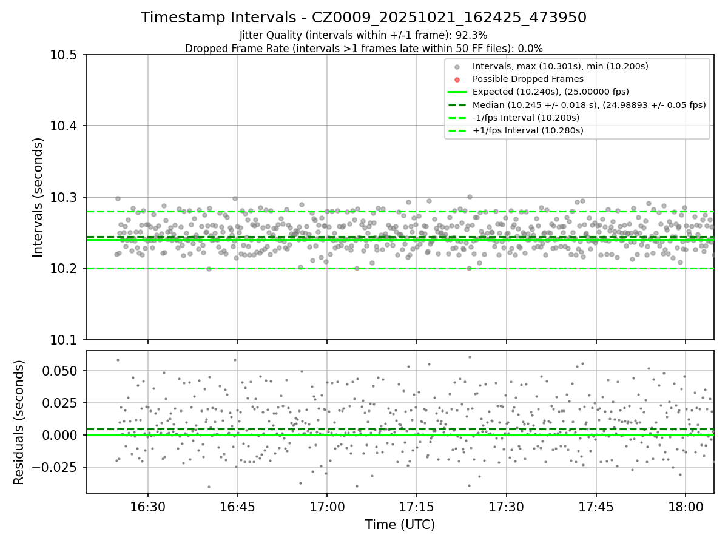Click the red Possible Dropped Frames marker
The height and width of the screenshot is (546, 728).
pyautogui.click(x=457, y=79)
